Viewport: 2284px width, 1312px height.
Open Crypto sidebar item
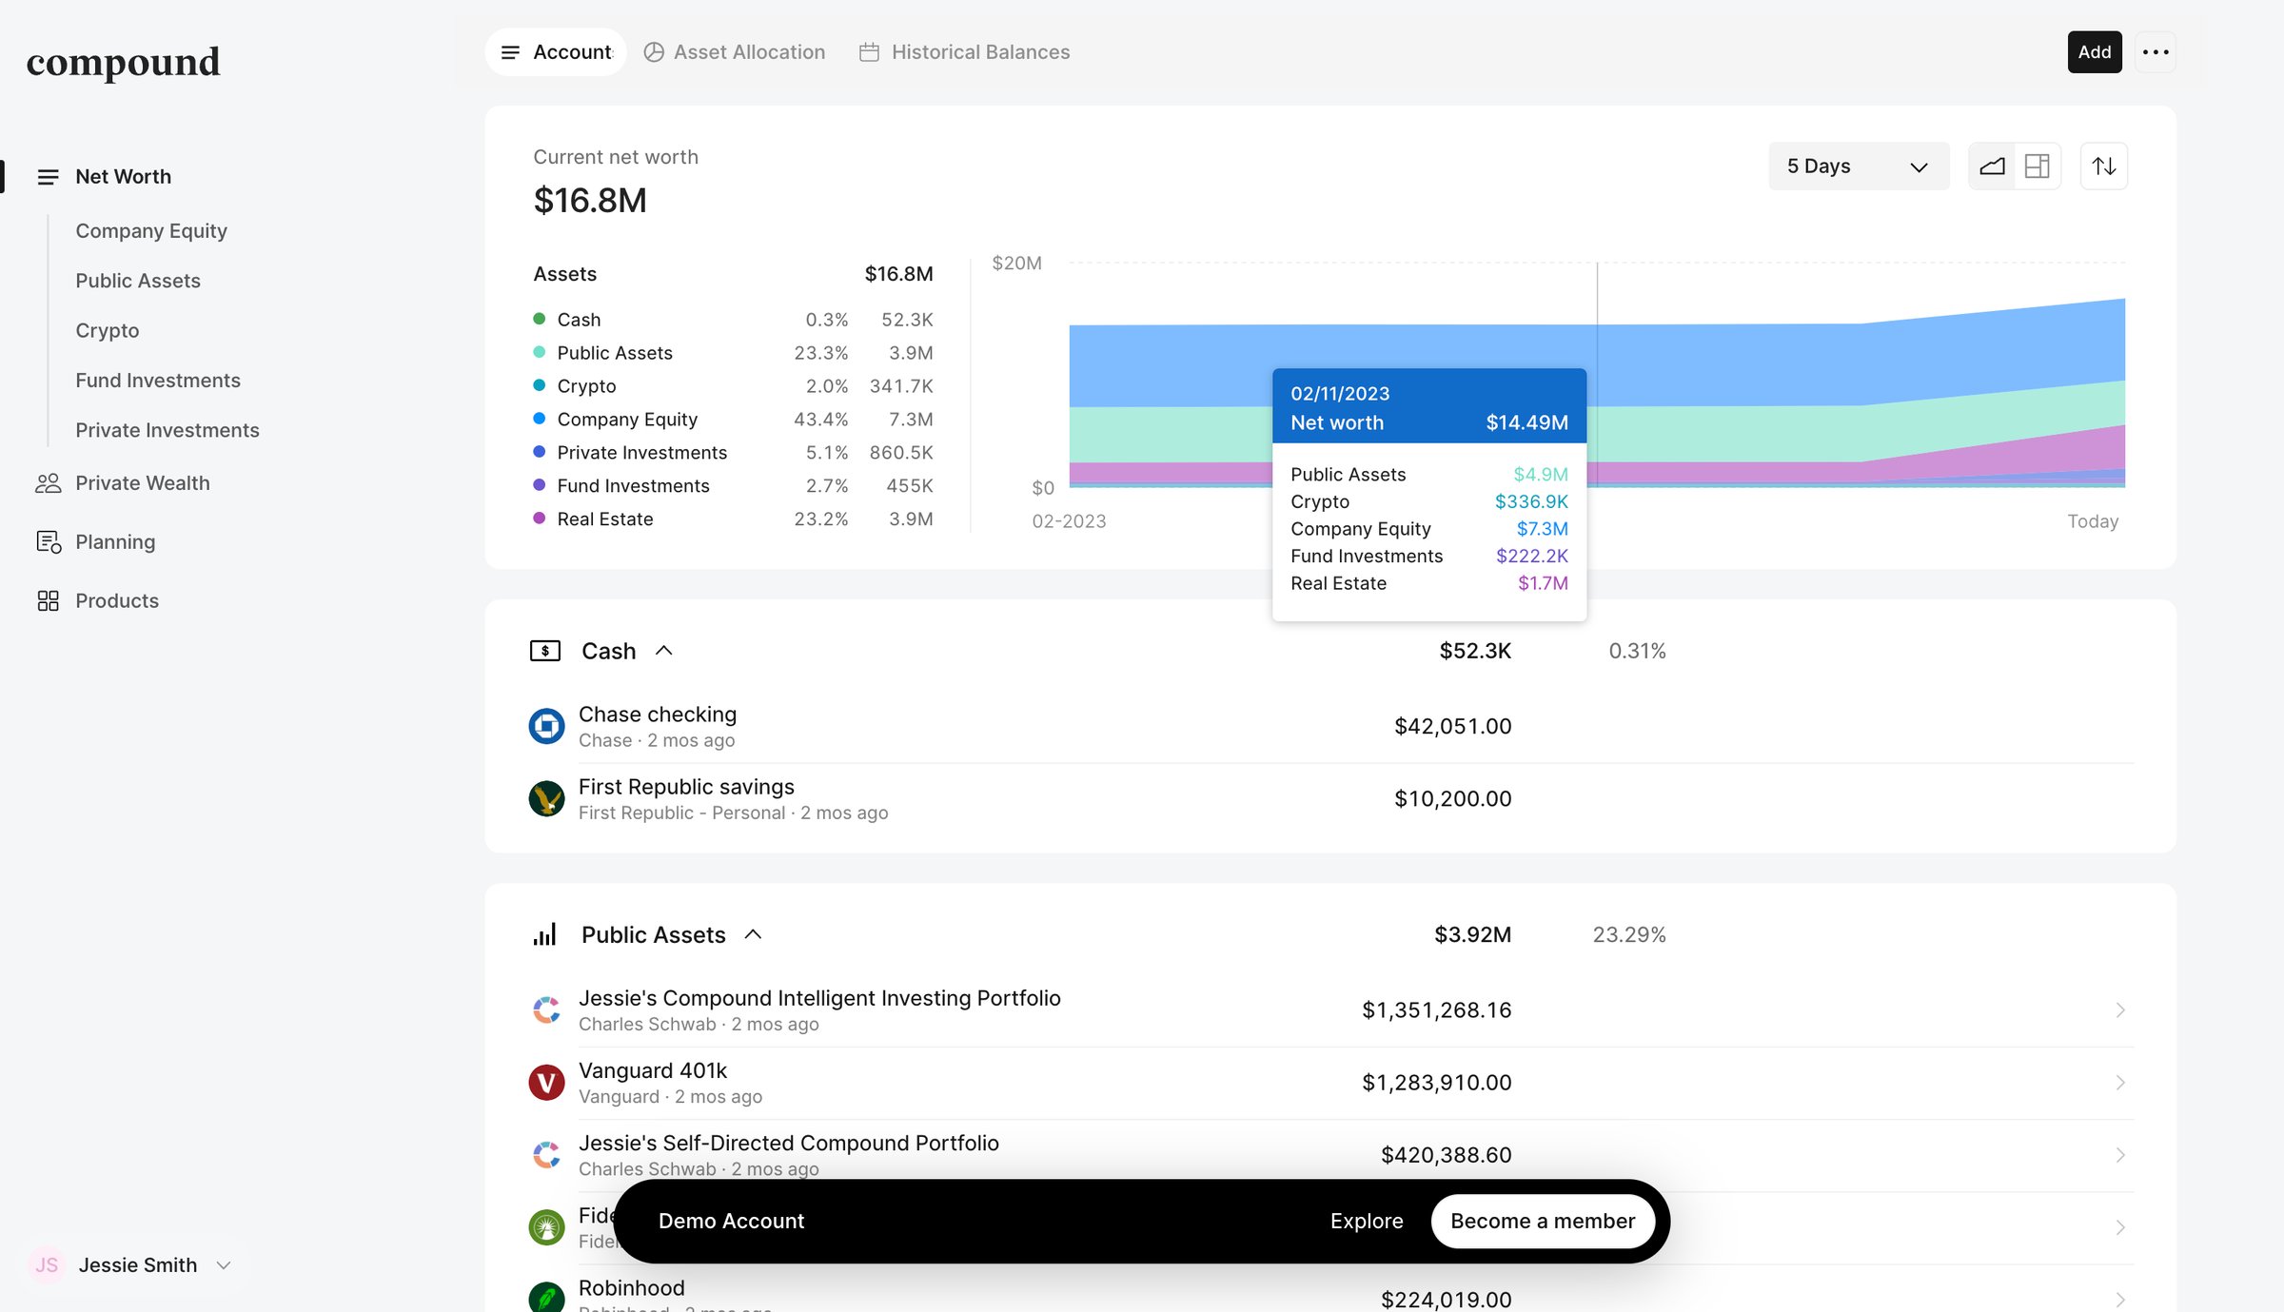[x=108, y=331]
